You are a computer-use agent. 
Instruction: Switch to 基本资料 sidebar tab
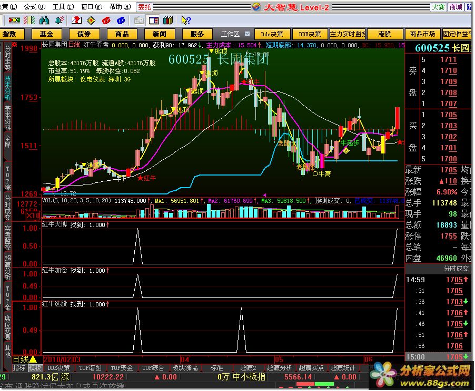[x=7, y=118]
